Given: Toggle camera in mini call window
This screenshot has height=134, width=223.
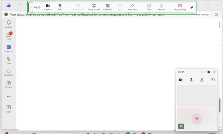Looking at the screenshot, I should point(180,80).
